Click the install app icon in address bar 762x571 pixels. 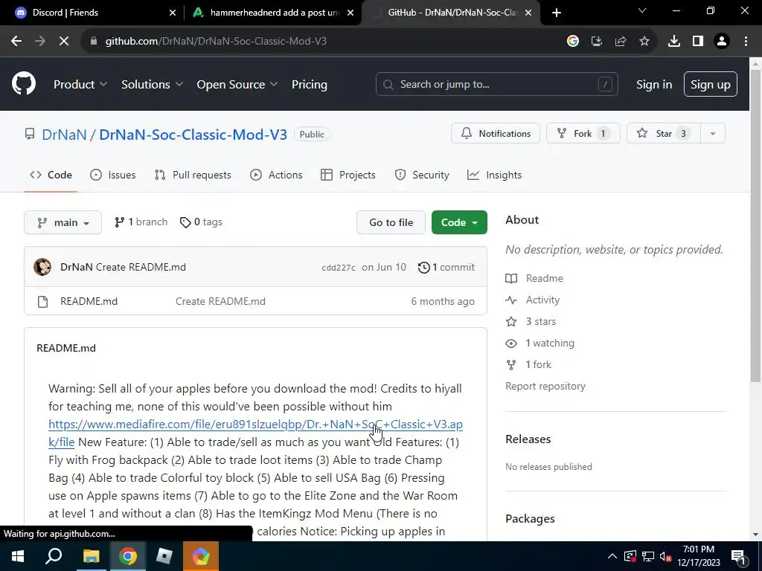(x=597, y=42)
